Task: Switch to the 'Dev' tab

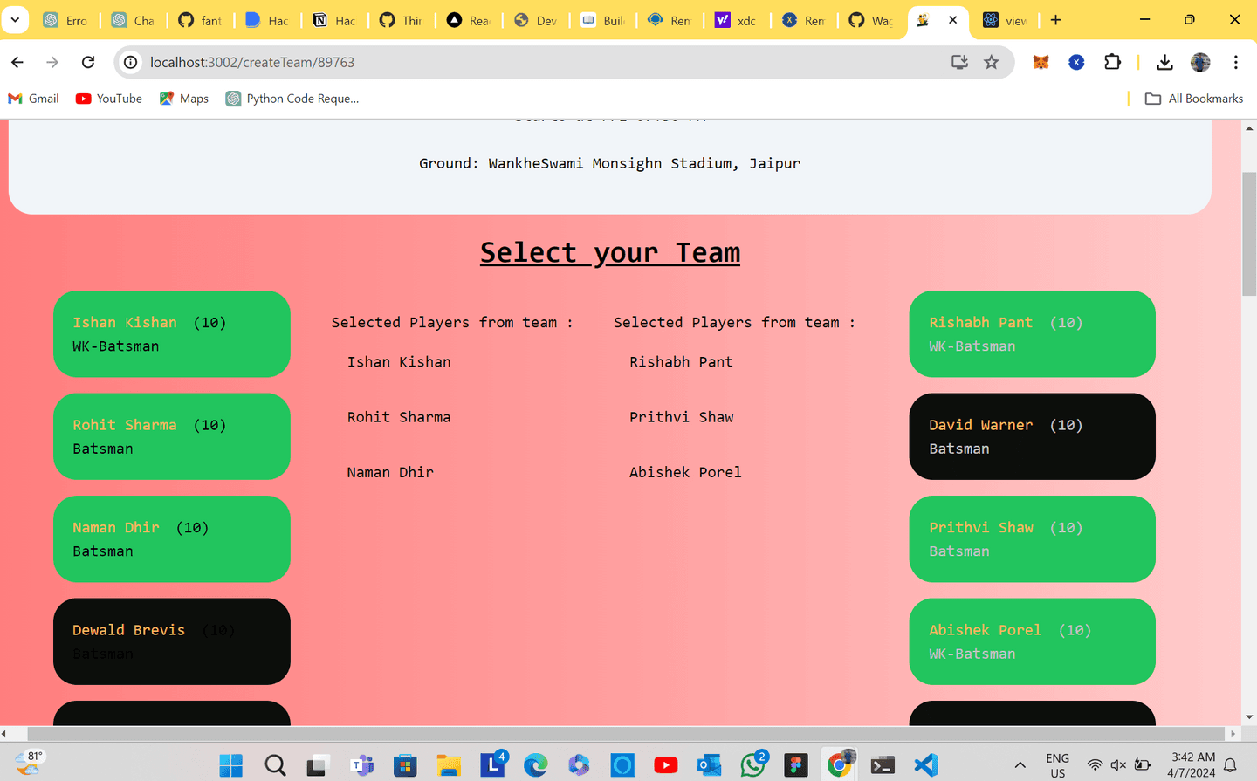Action: click(x=537, y=20)
